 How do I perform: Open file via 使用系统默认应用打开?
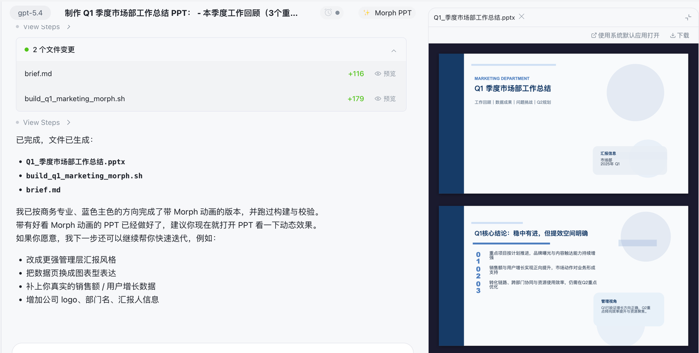[625, 35]
